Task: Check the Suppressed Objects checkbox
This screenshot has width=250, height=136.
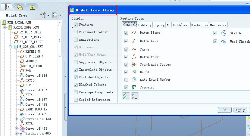Action: pos(76,62)
